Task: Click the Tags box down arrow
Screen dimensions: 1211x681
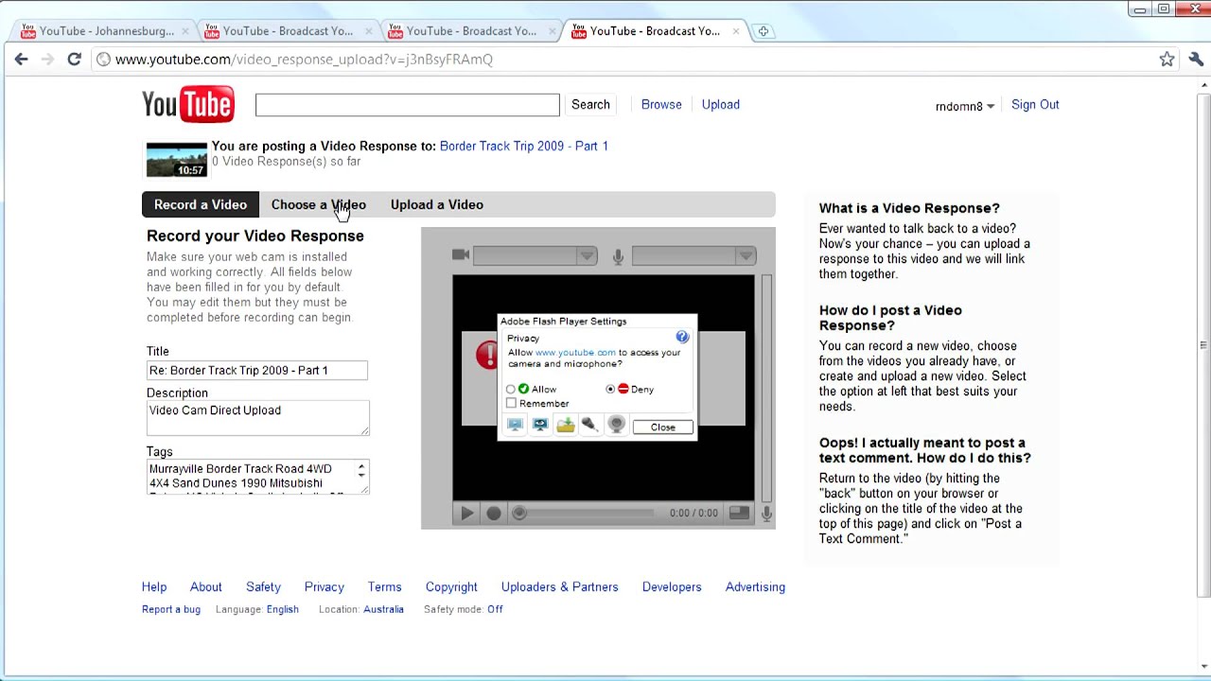Action: click(360, 476)
